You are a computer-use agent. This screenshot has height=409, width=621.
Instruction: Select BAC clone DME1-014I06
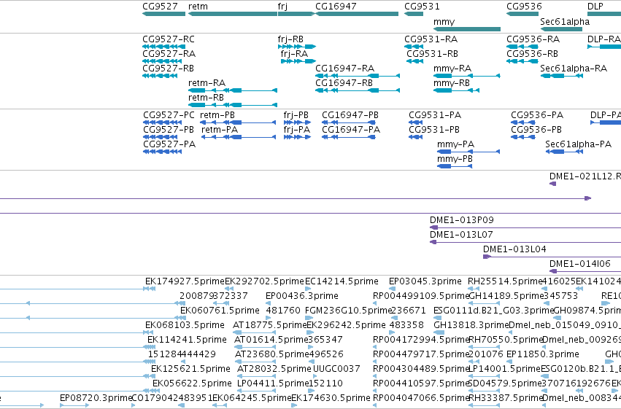(x=585, y=271)
